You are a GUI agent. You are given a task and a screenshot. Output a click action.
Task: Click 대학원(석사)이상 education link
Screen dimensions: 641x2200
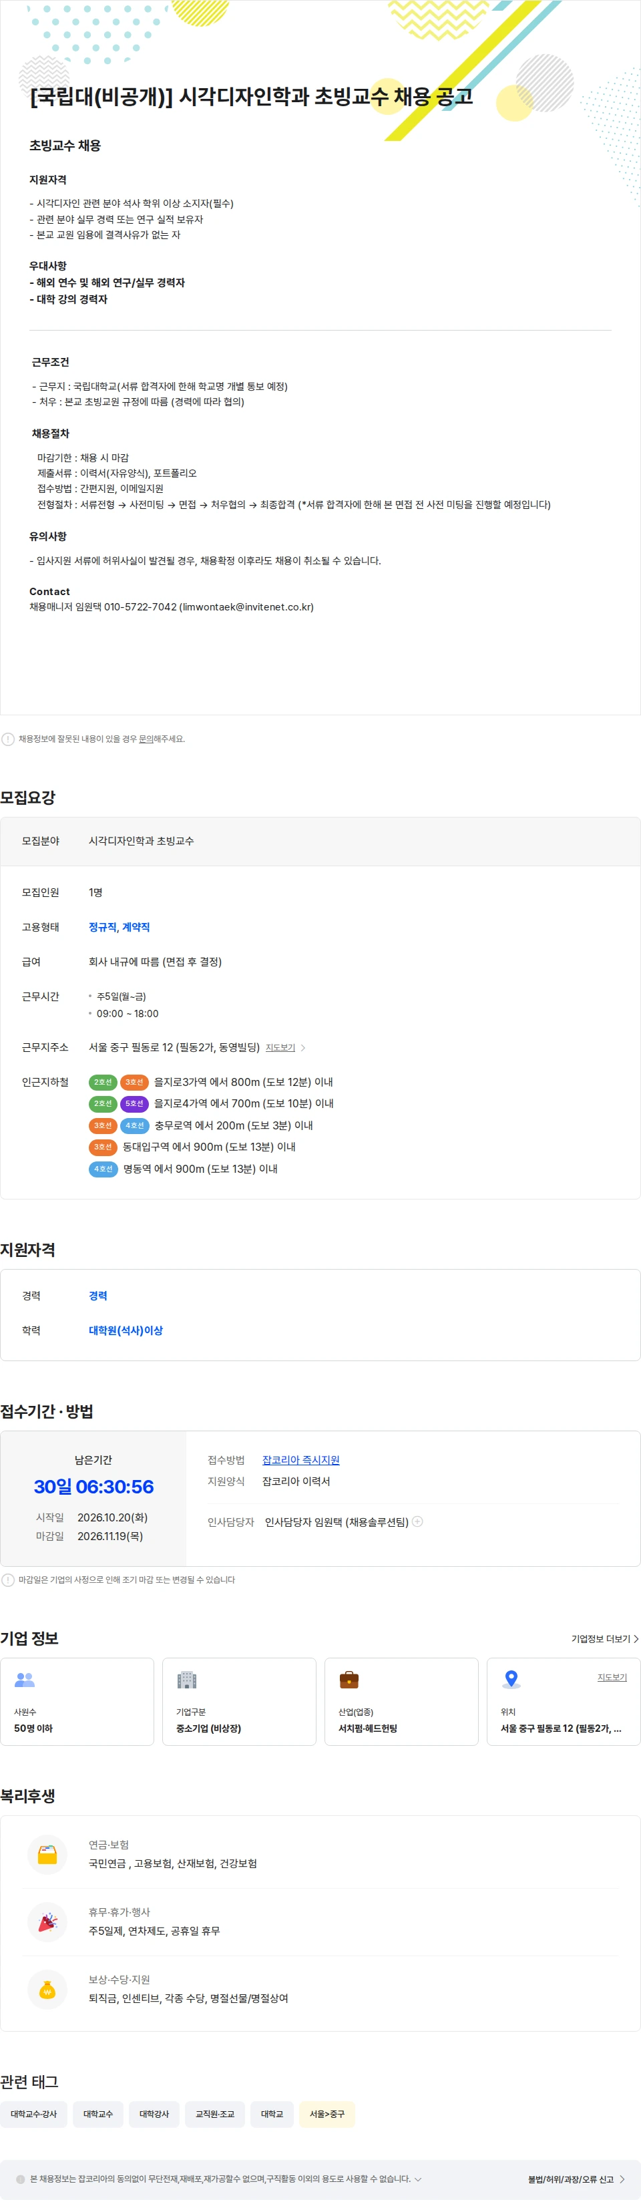126,1330
